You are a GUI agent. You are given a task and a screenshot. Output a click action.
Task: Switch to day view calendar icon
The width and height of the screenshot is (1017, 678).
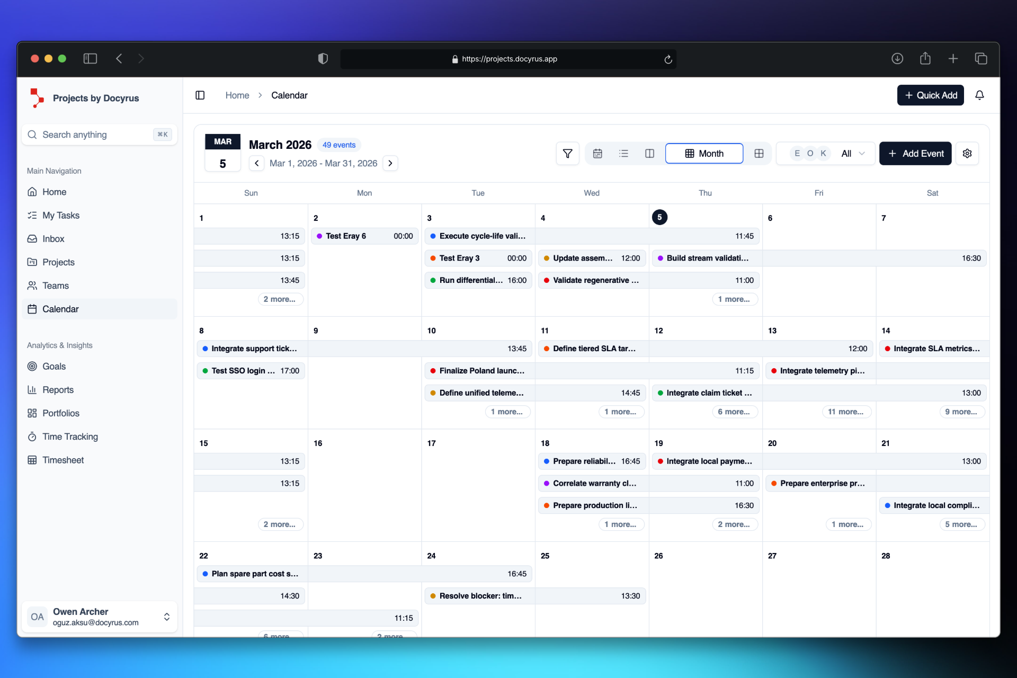597,153
